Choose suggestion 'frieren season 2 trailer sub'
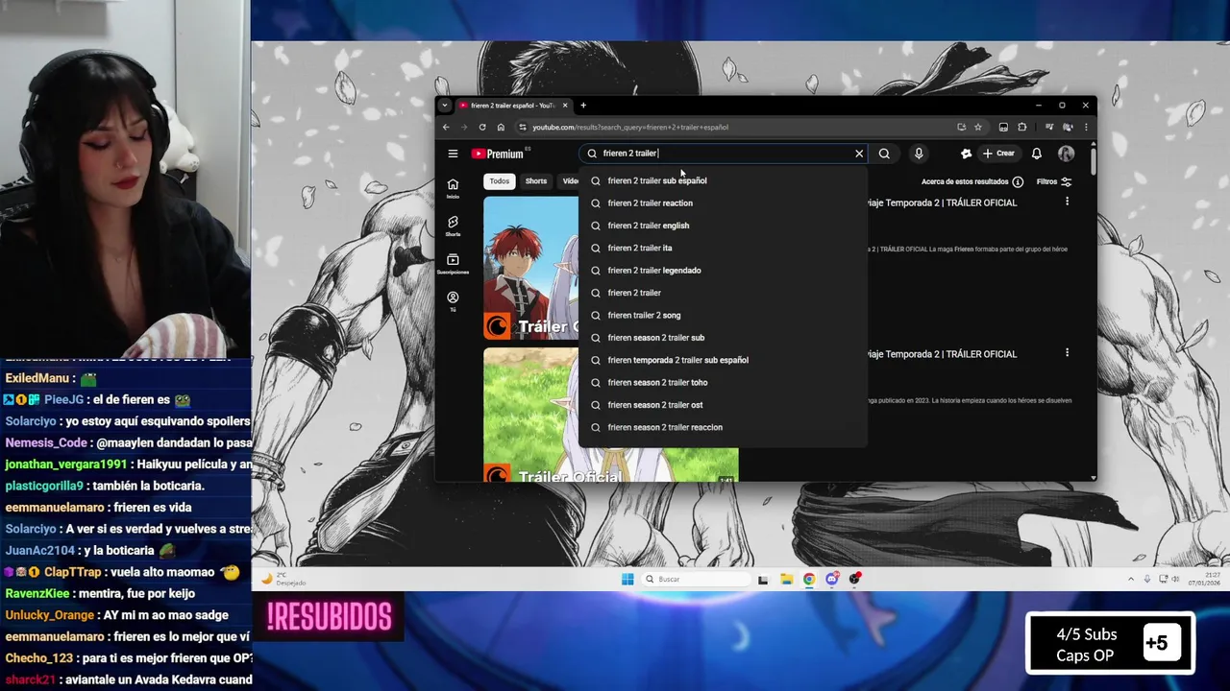The width and height of the screenshot is (1230, 691). coord(723,338)
